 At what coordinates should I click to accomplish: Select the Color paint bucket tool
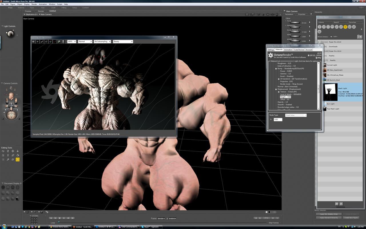pos(18,155)
